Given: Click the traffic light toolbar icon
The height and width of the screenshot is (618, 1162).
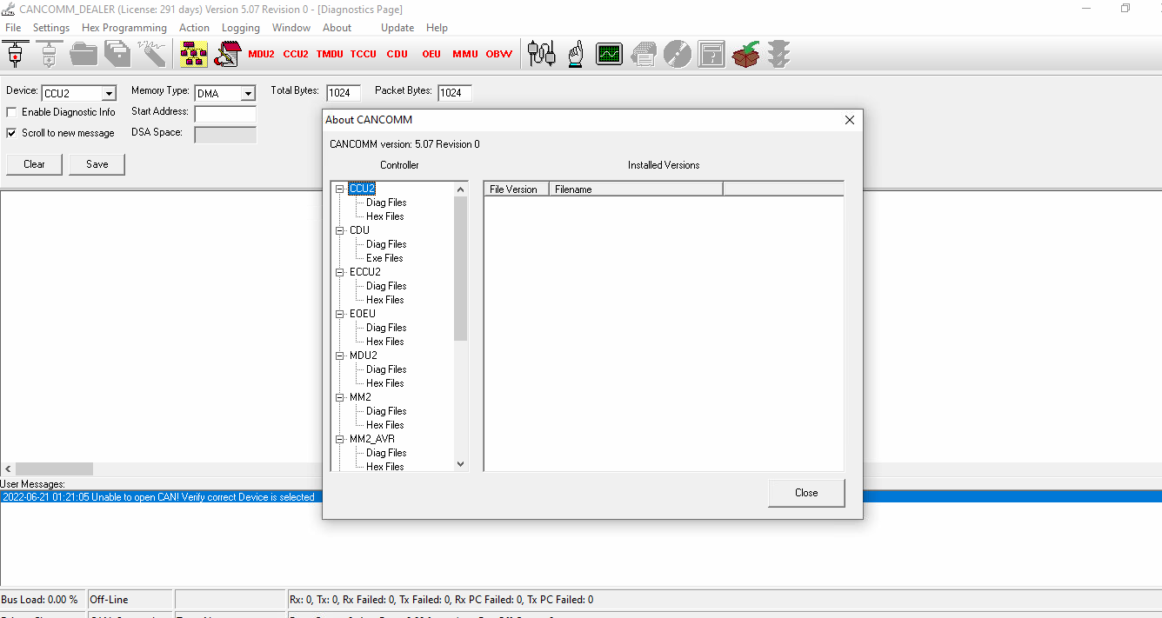Looking at the screenshot, I should click(778, 53).
